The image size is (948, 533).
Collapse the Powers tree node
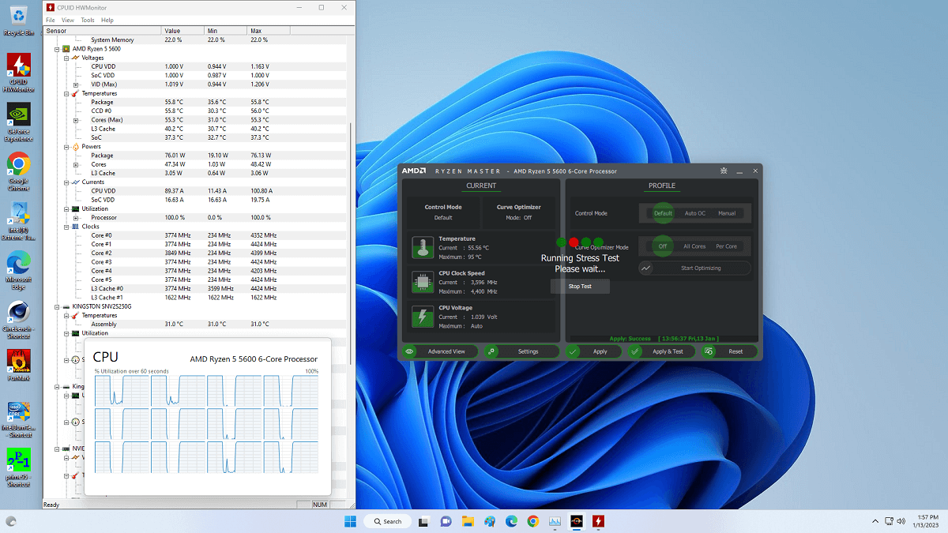(66, 146)
